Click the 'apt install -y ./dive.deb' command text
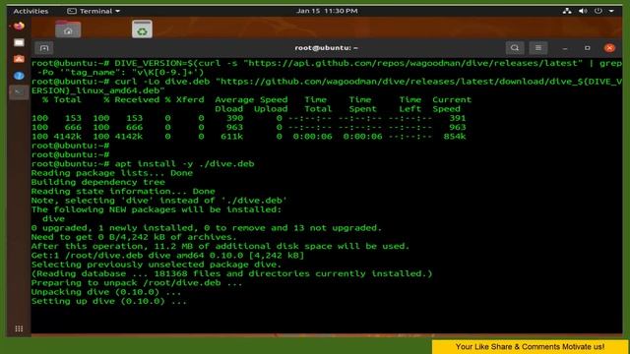The height and width of the screenshot is (354, 630). tap(184, 164)
